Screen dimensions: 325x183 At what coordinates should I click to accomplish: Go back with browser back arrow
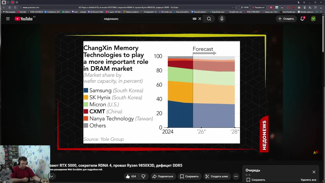[x=4, y=7]
